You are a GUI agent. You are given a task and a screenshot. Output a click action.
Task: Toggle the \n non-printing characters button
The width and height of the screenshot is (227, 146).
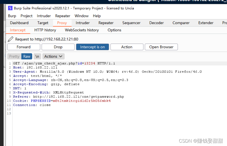[x=37, y=56]
